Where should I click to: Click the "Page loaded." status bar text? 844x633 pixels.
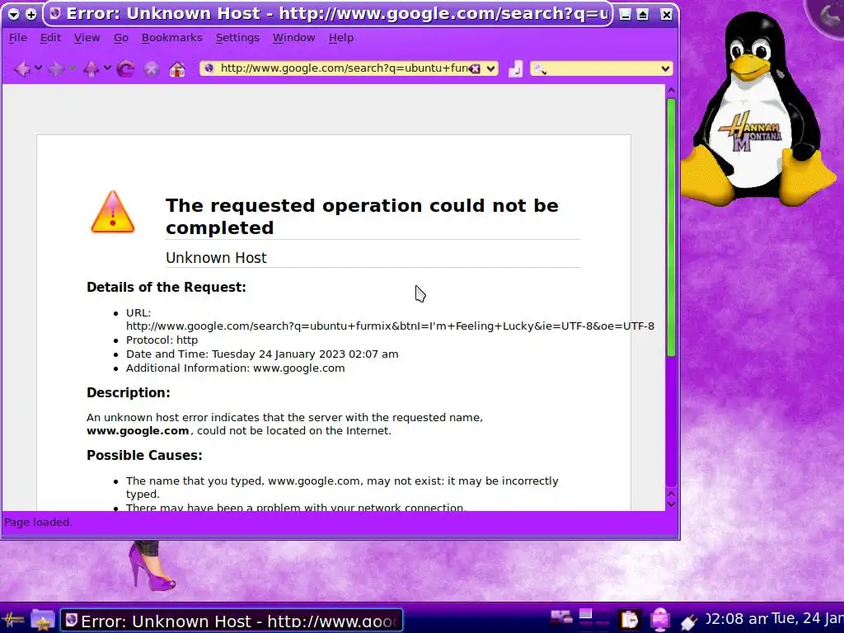click(38, 522)
